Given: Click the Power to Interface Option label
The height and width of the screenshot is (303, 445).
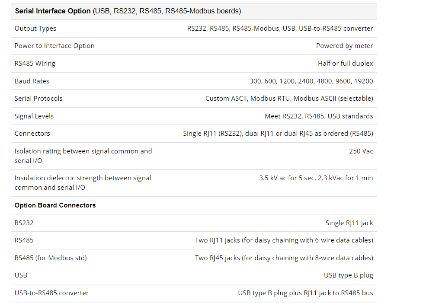Looking at the screenshot, I should [x=54, y=46].
